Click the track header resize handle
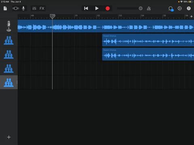Viewport: 194px width, 145px height. click(x=17, y=82)
